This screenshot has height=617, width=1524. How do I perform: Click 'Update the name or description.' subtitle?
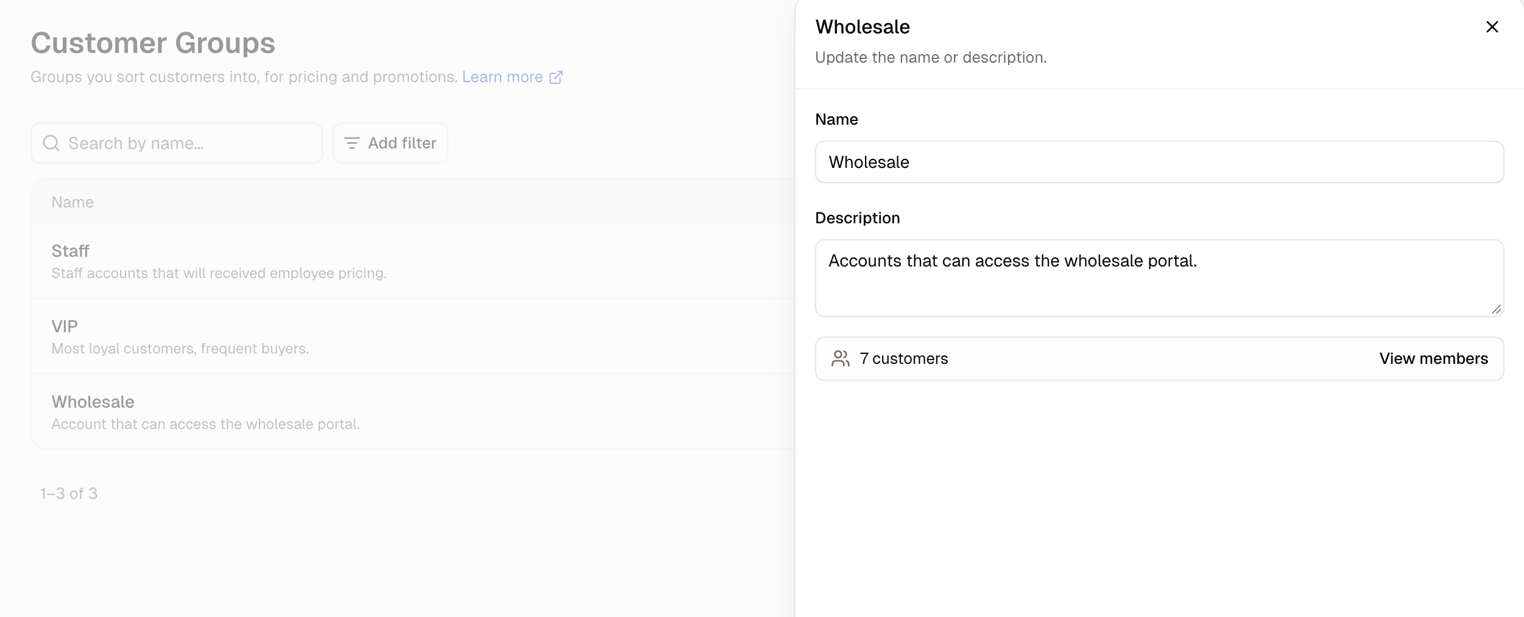tap(931, 57)
